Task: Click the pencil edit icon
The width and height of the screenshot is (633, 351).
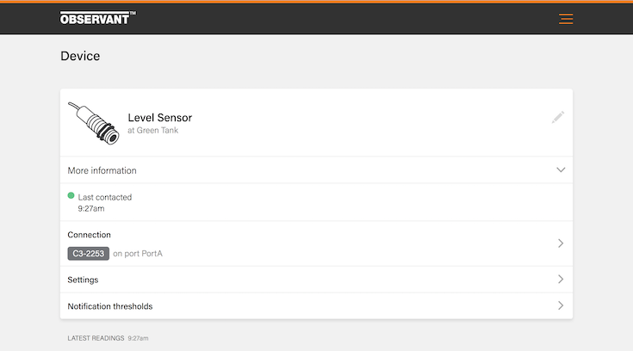Action: 558,117
